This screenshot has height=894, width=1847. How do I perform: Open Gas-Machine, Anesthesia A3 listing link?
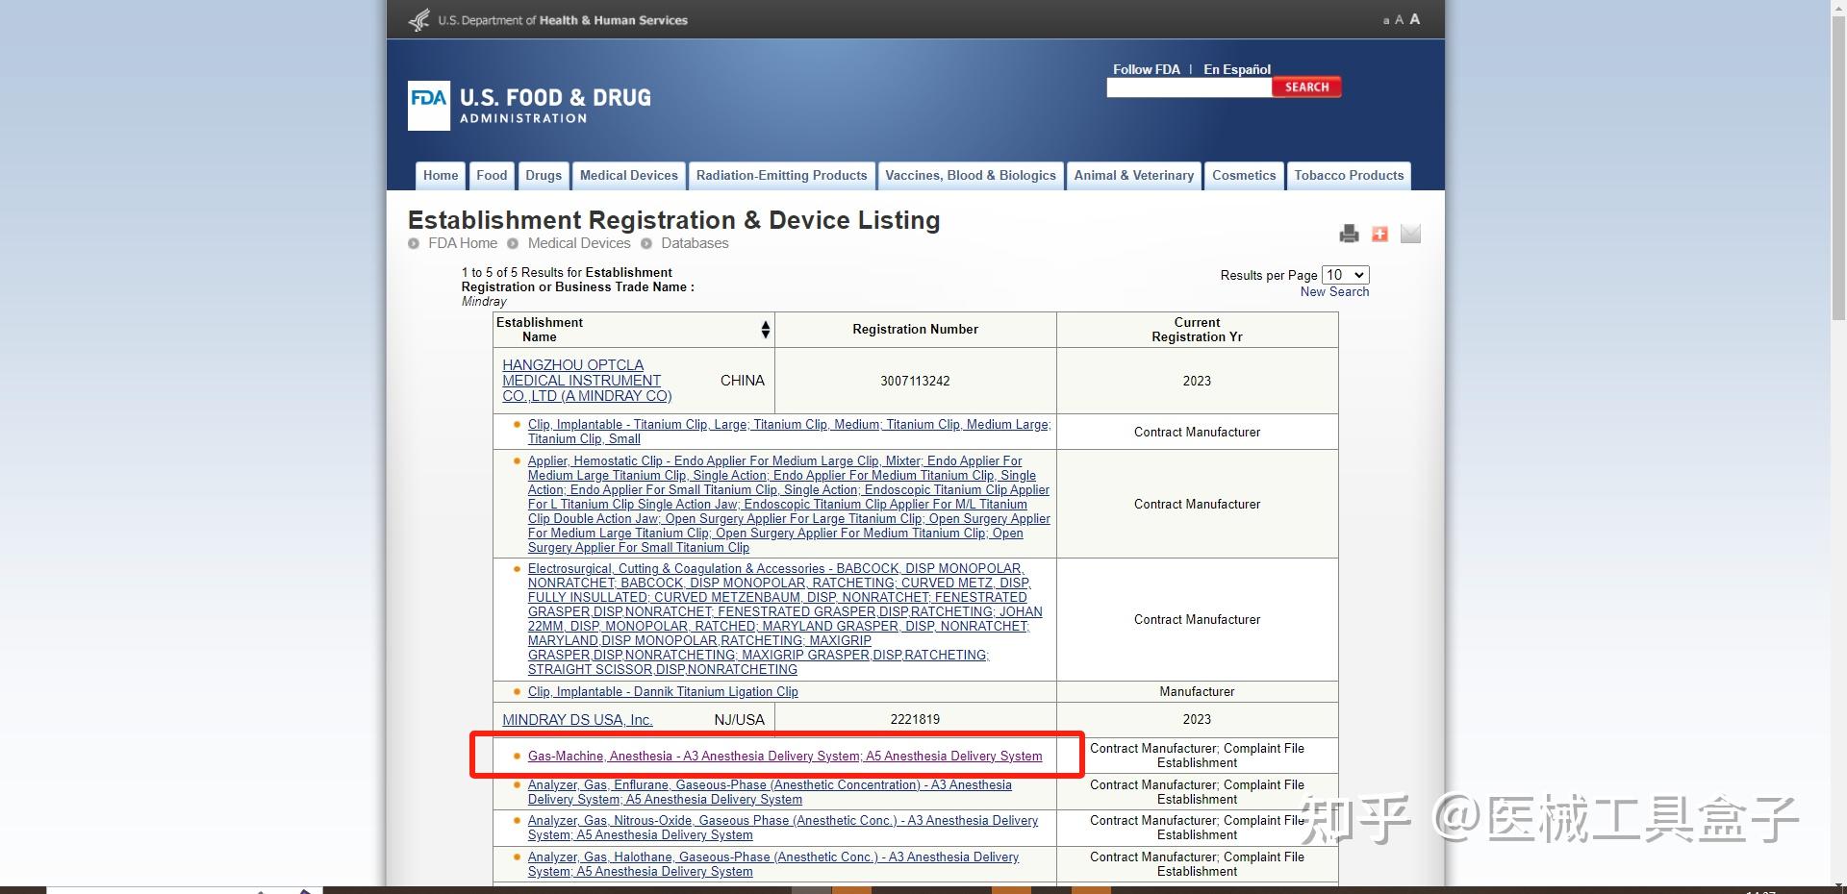point(785,757)
